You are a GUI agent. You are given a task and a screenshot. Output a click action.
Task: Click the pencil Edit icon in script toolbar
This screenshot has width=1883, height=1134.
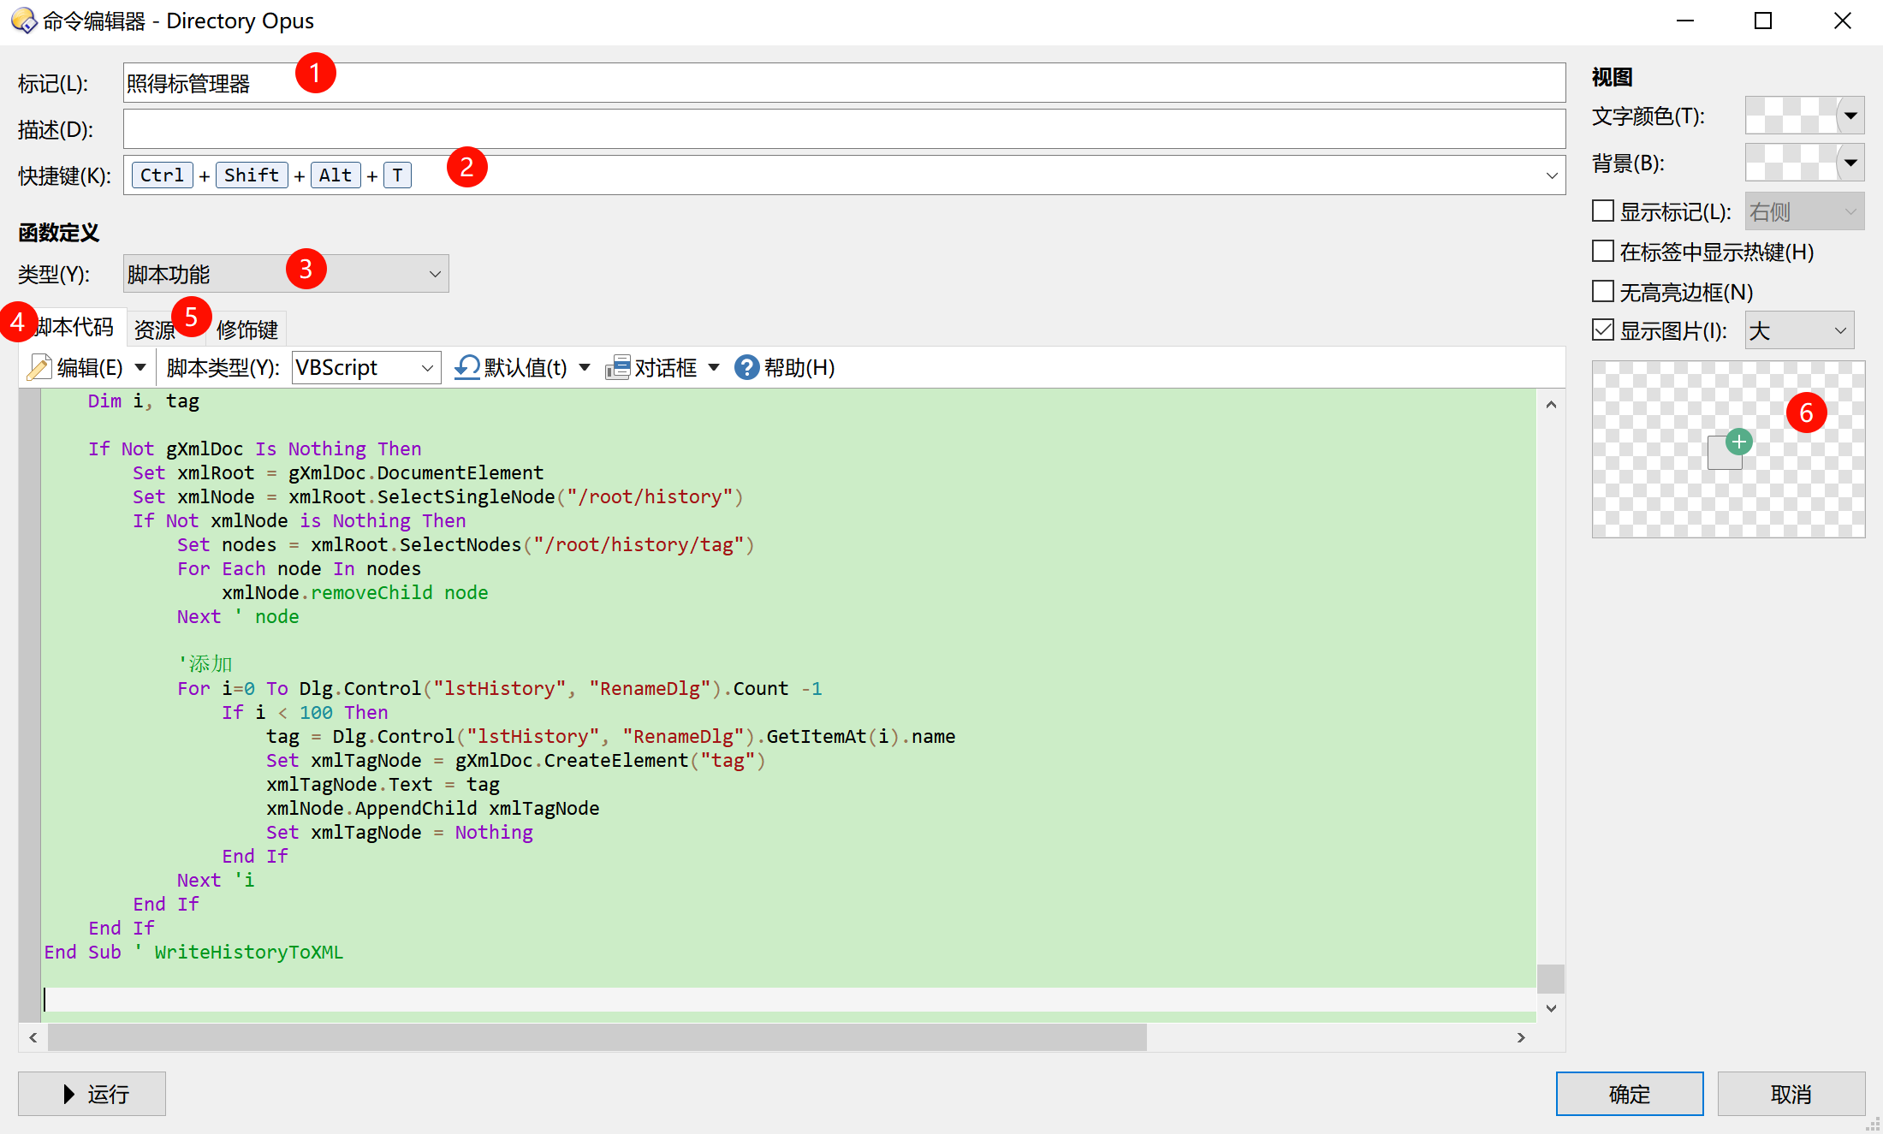click(39, 368)
